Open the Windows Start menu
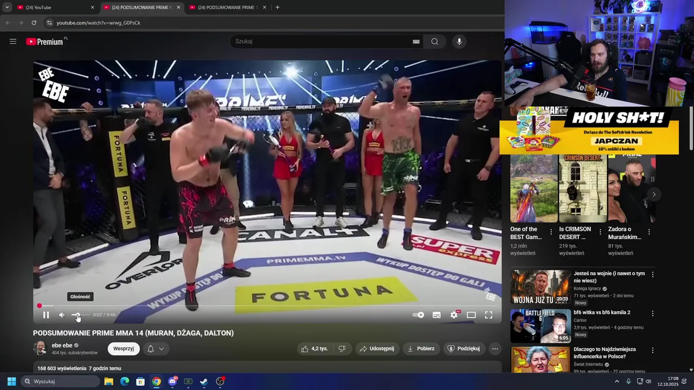The width and height of the screenshot is (694, 390). point(11,381)
